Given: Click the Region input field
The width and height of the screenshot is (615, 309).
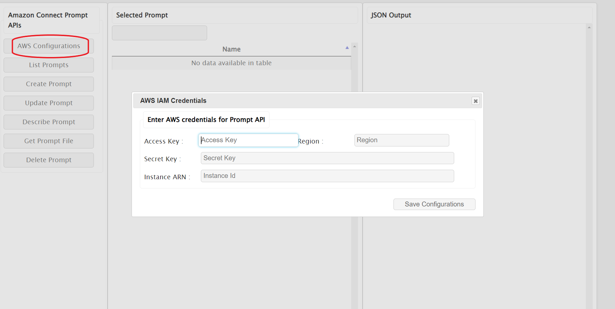Looking at the screenshot, I should point(402,140).
